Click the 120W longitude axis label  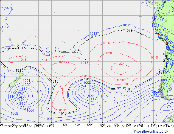click(102, 125)
